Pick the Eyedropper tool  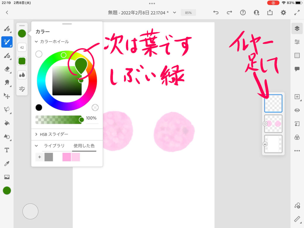pos(7,164)
